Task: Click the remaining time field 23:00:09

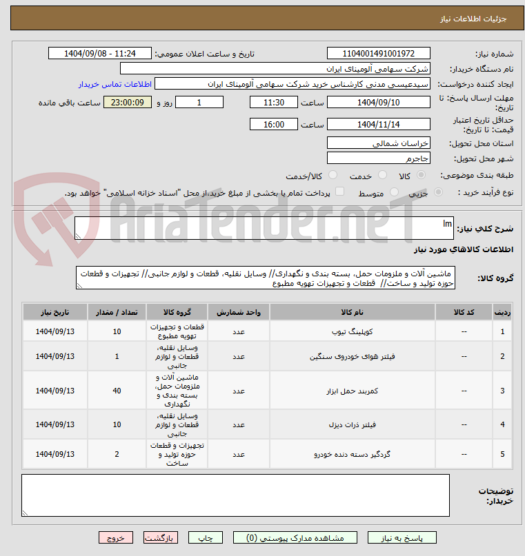Action: click(x=128, y=103)
